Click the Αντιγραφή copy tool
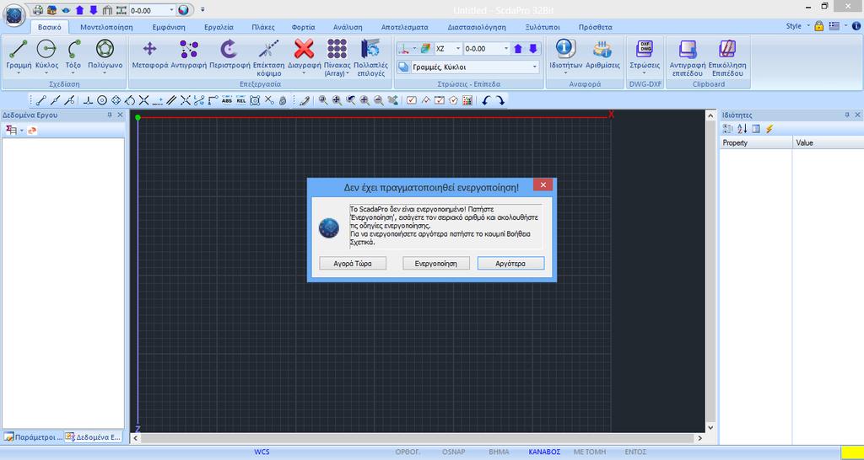This screenshot has height=460, width=864. tap(189, 54)
